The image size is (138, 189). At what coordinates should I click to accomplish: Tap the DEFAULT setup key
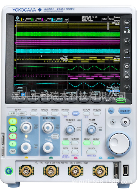click(x=22, y=113)
